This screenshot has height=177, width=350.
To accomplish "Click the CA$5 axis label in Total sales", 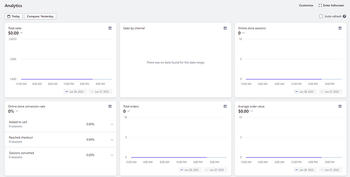I will click(x=13, y=59).
